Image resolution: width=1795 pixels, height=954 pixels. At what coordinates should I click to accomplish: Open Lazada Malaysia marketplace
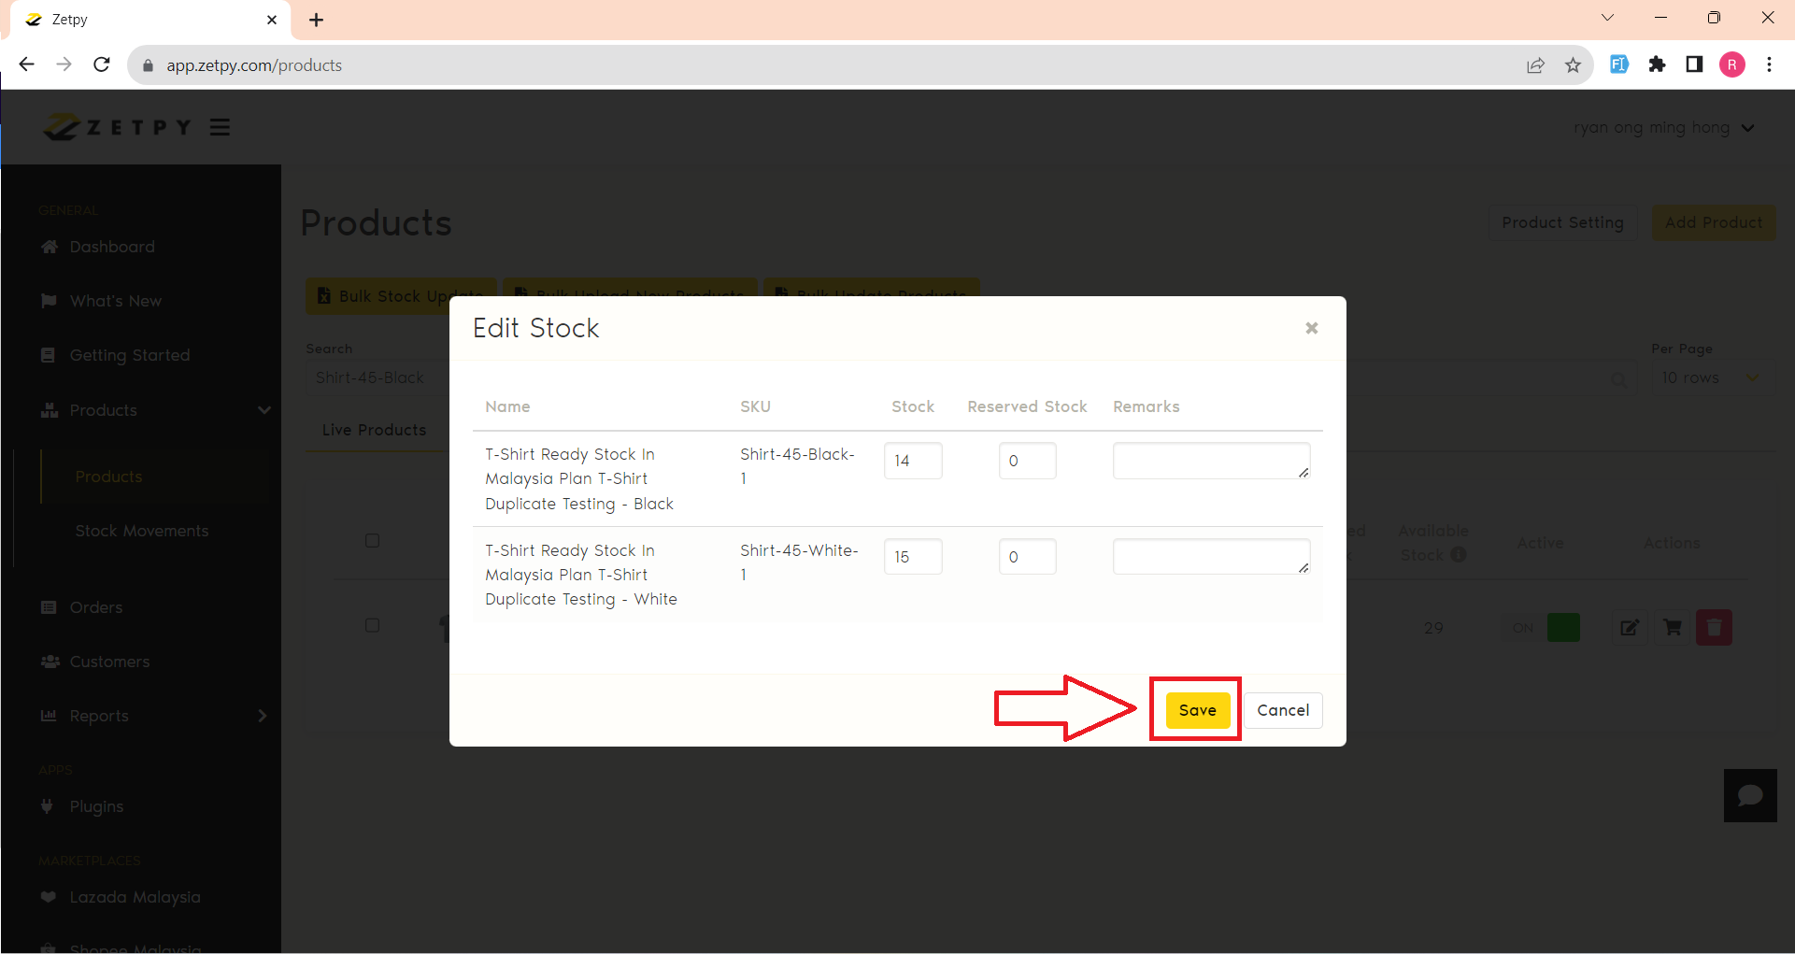[x=135, y=897]
